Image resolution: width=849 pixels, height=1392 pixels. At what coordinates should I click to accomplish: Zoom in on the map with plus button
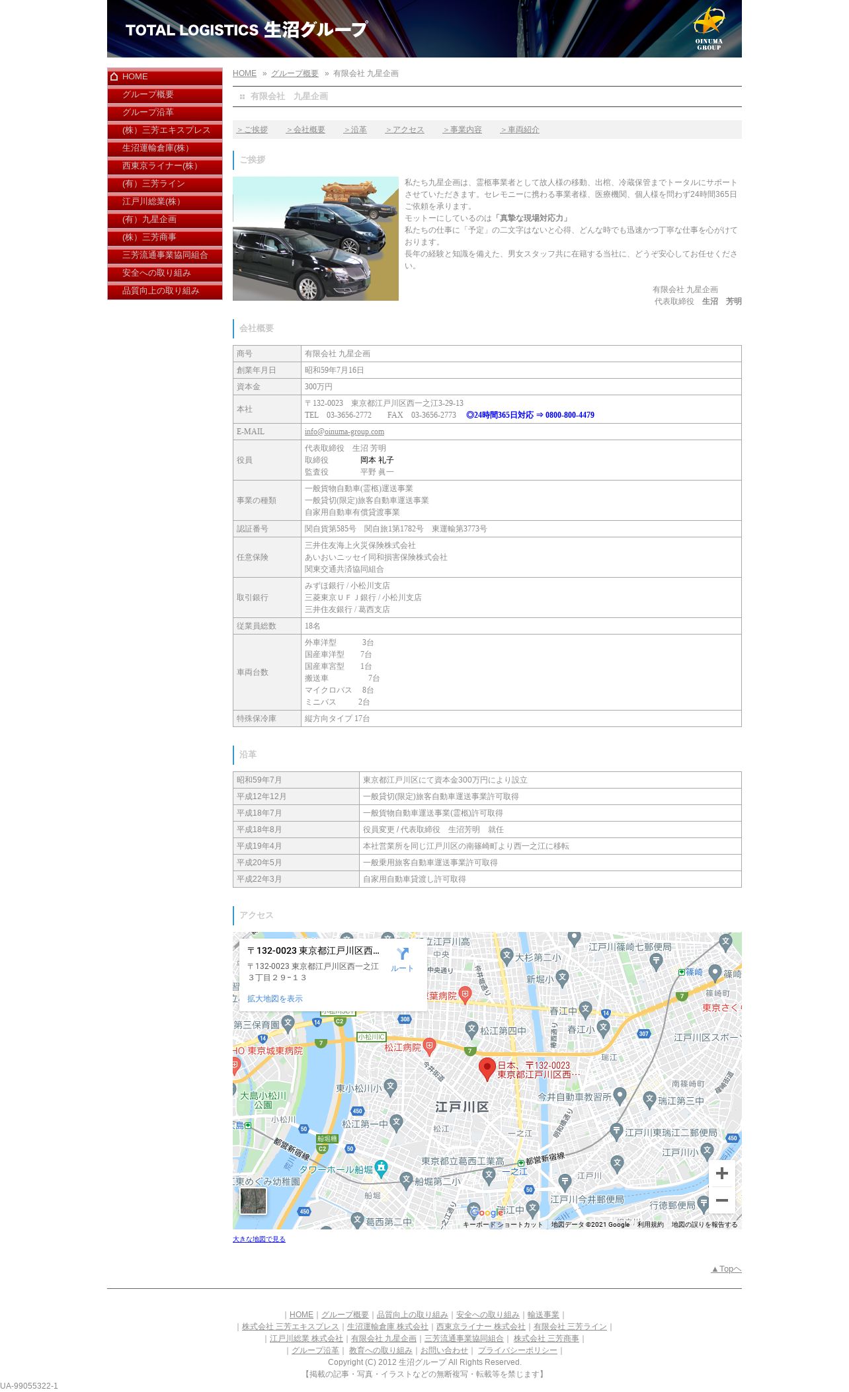pos(722,1173)
